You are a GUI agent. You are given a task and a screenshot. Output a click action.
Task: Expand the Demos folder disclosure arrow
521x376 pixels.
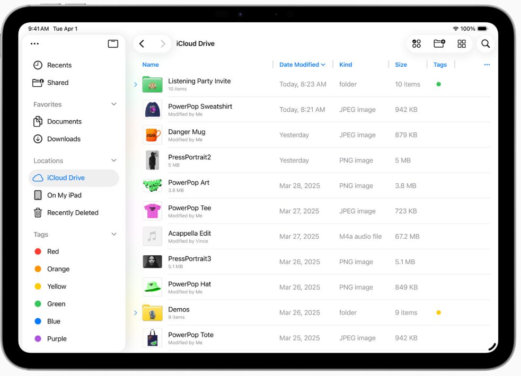pos(136,312)
